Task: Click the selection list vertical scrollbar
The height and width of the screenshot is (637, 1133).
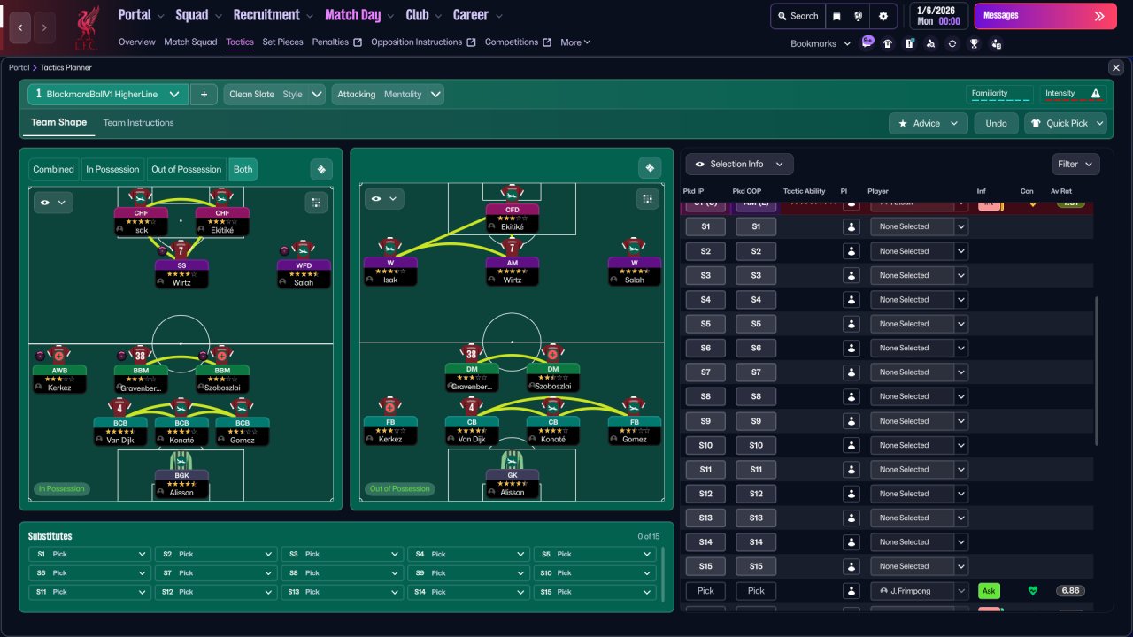Action: 1096,372
